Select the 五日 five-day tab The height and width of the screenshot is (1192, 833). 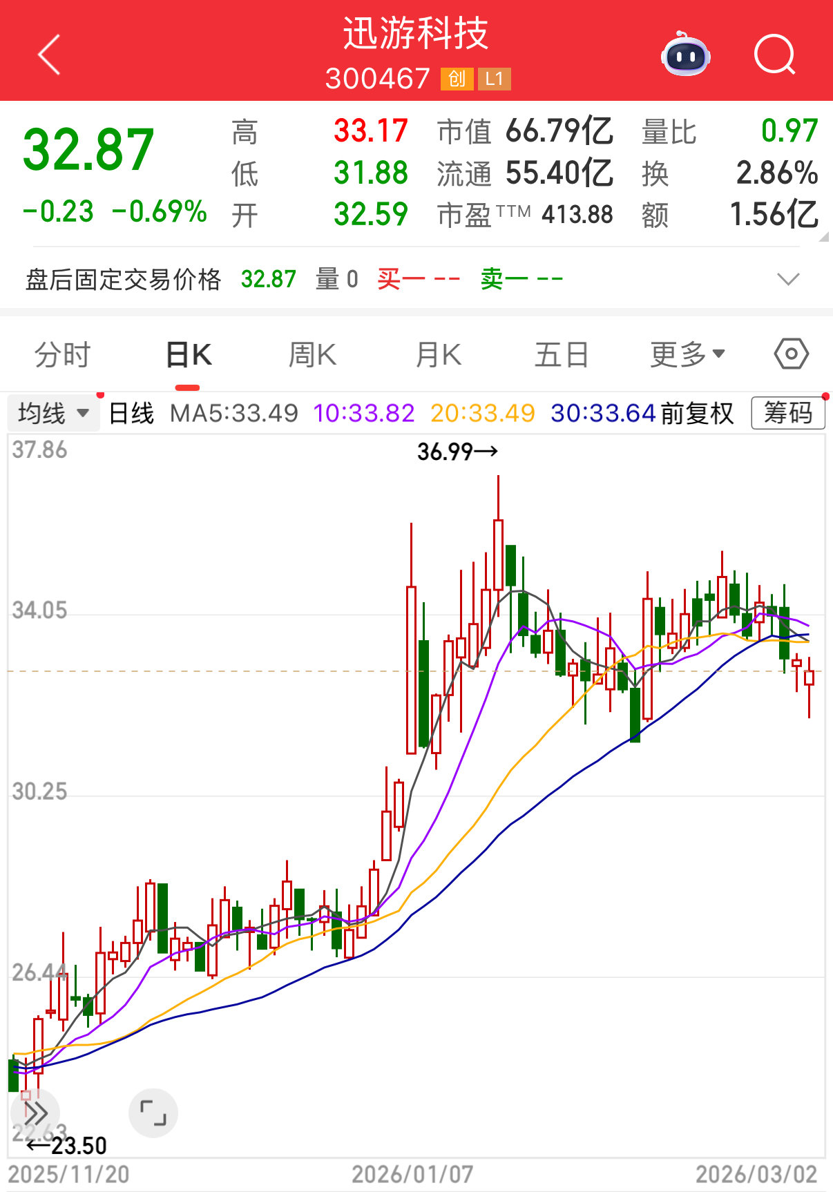(x=561, y=355)
